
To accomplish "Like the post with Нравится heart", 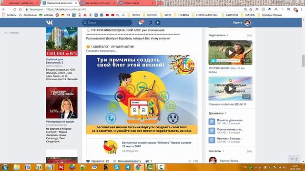I will pos(98,161).
